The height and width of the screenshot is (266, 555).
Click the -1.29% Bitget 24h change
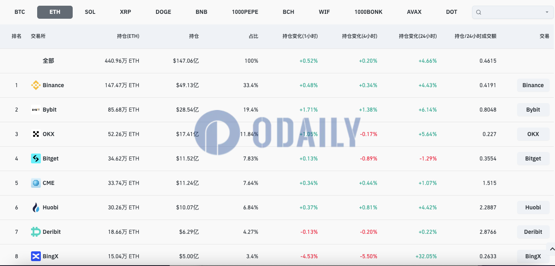(x=428, y=158)
